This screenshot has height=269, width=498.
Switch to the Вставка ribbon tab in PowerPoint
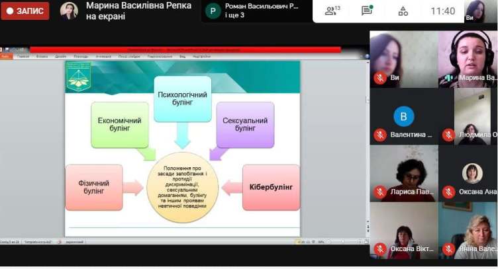point(42,56)
